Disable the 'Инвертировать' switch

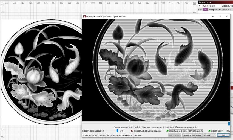coord(209,131)
